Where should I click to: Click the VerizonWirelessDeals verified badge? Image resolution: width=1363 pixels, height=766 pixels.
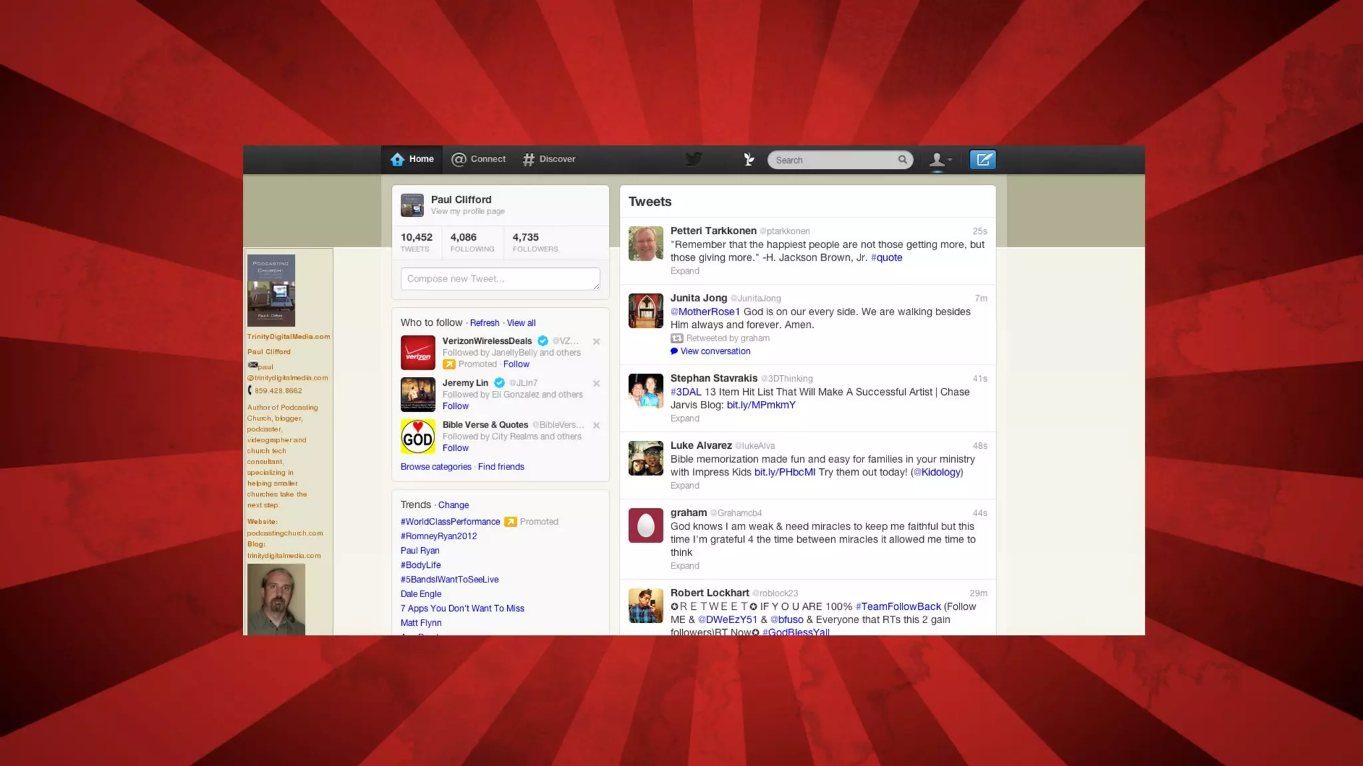pos(542,341)
